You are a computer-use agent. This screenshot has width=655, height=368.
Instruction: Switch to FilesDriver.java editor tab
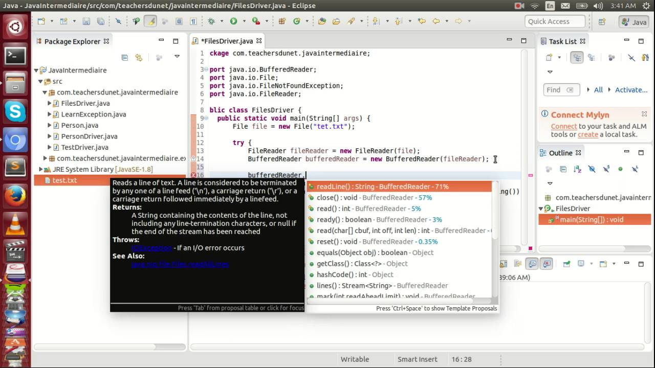coord(227,41)
